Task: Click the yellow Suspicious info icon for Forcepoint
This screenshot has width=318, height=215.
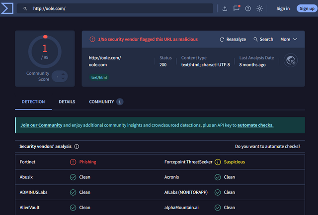Action: tap(218, 162)
